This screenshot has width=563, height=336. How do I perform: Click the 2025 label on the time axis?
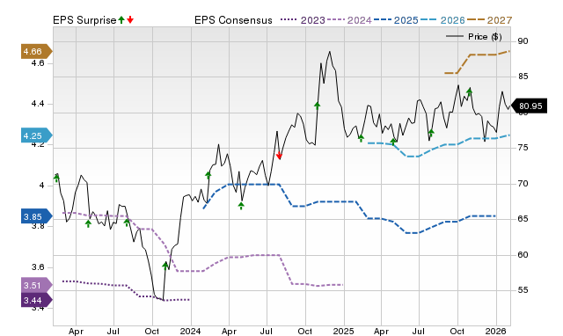coord(343,331)
